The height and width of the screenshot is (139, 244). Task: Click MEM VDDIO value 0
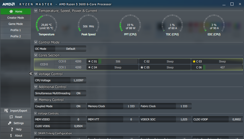[x=78, y=119]
